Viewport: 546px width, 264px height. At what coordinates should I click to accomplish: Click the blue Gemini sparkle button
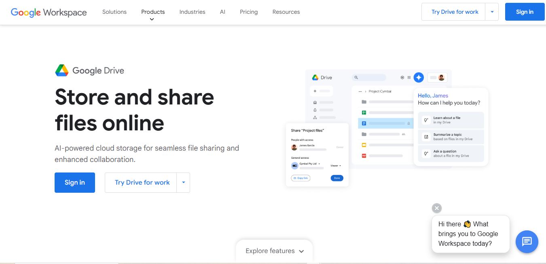(419, 77)
